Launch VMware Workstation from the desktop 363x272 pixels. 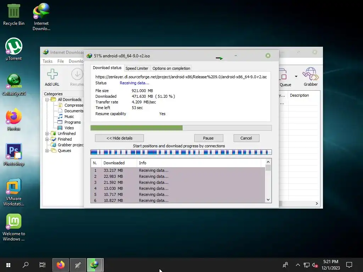[14, 192]
